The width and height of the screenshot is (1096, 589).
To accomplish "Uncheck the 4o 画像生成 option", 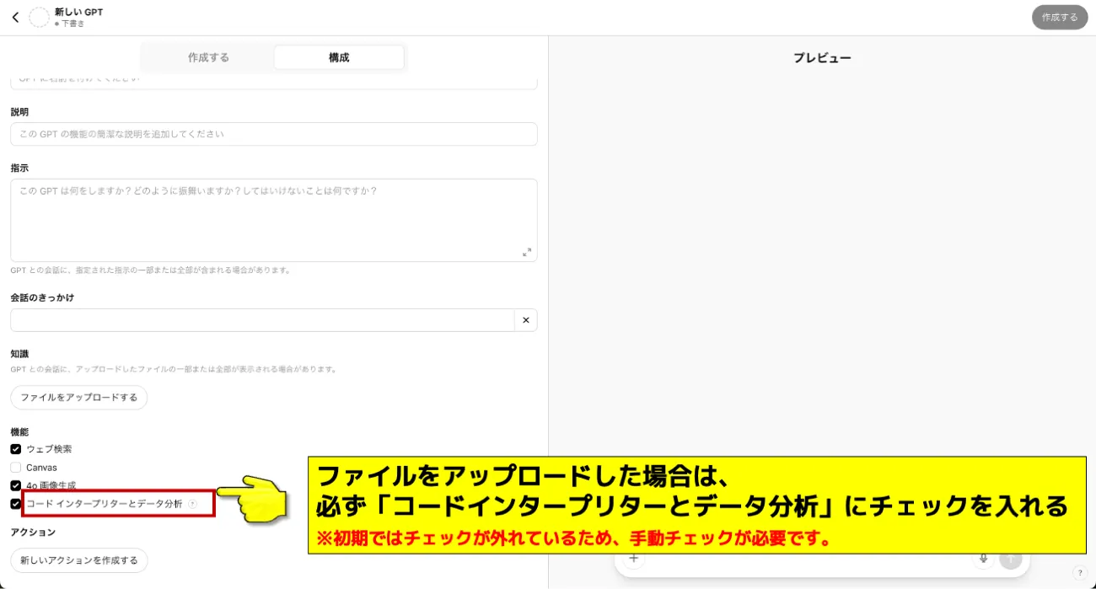I will pos(14,485).
